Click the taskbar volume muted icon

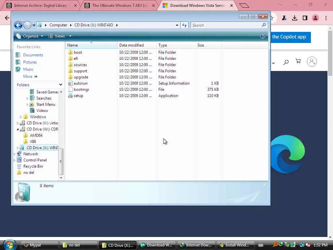[308, 245]
